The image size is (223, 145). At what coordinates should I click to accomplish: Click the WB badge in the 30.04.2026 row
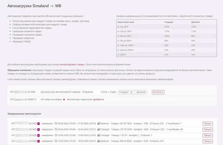pos(38,123)
